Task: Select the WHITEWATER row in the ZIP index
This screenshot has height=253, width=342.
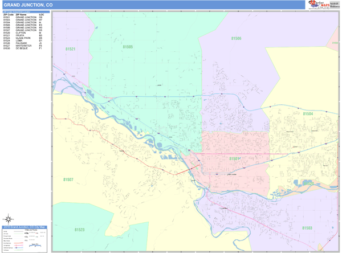Action: point(23,46)
